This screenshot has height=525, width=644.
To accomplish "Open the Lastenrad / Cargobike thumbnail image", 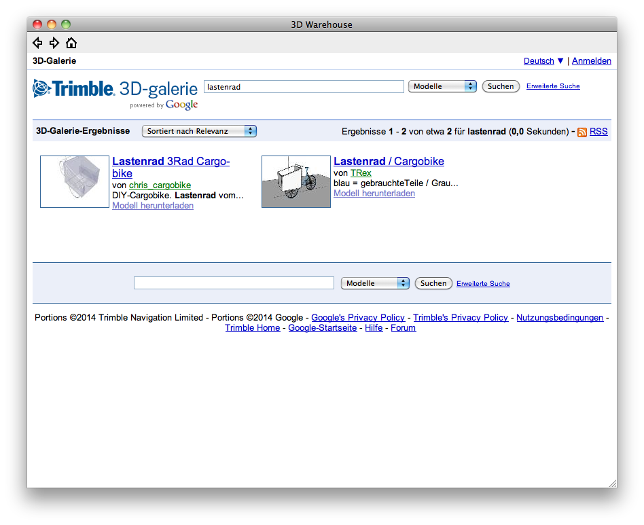I will click(296, 181).
